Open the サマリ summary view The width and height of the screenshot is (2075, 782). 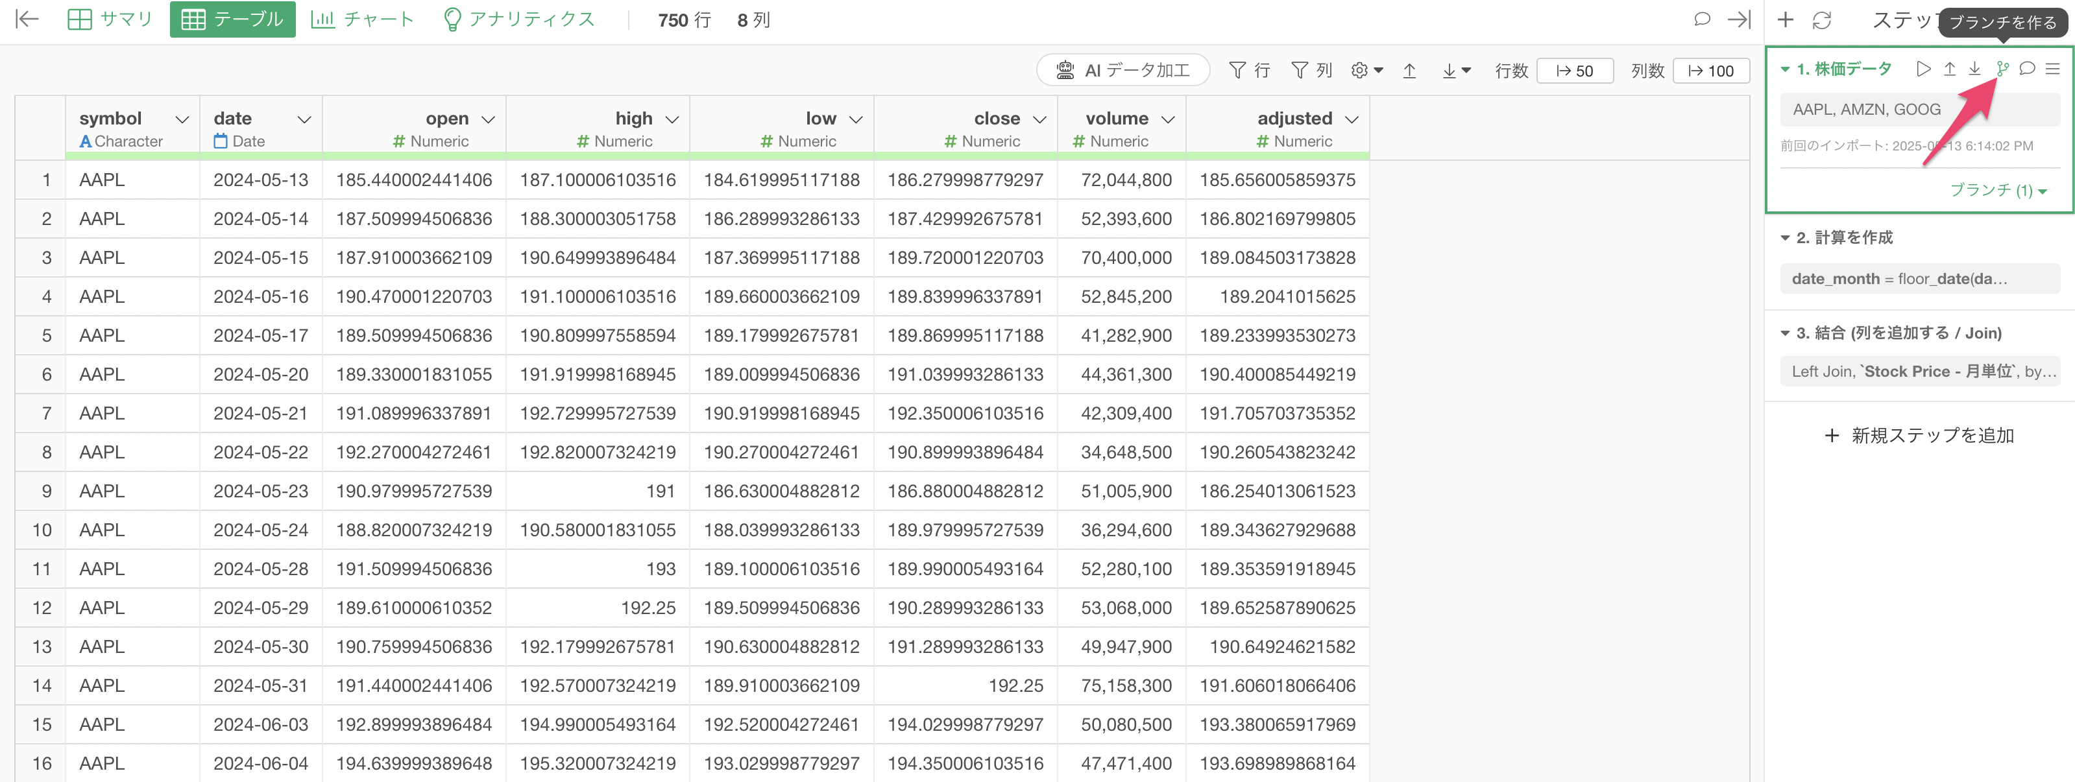(x=110, y=19)
